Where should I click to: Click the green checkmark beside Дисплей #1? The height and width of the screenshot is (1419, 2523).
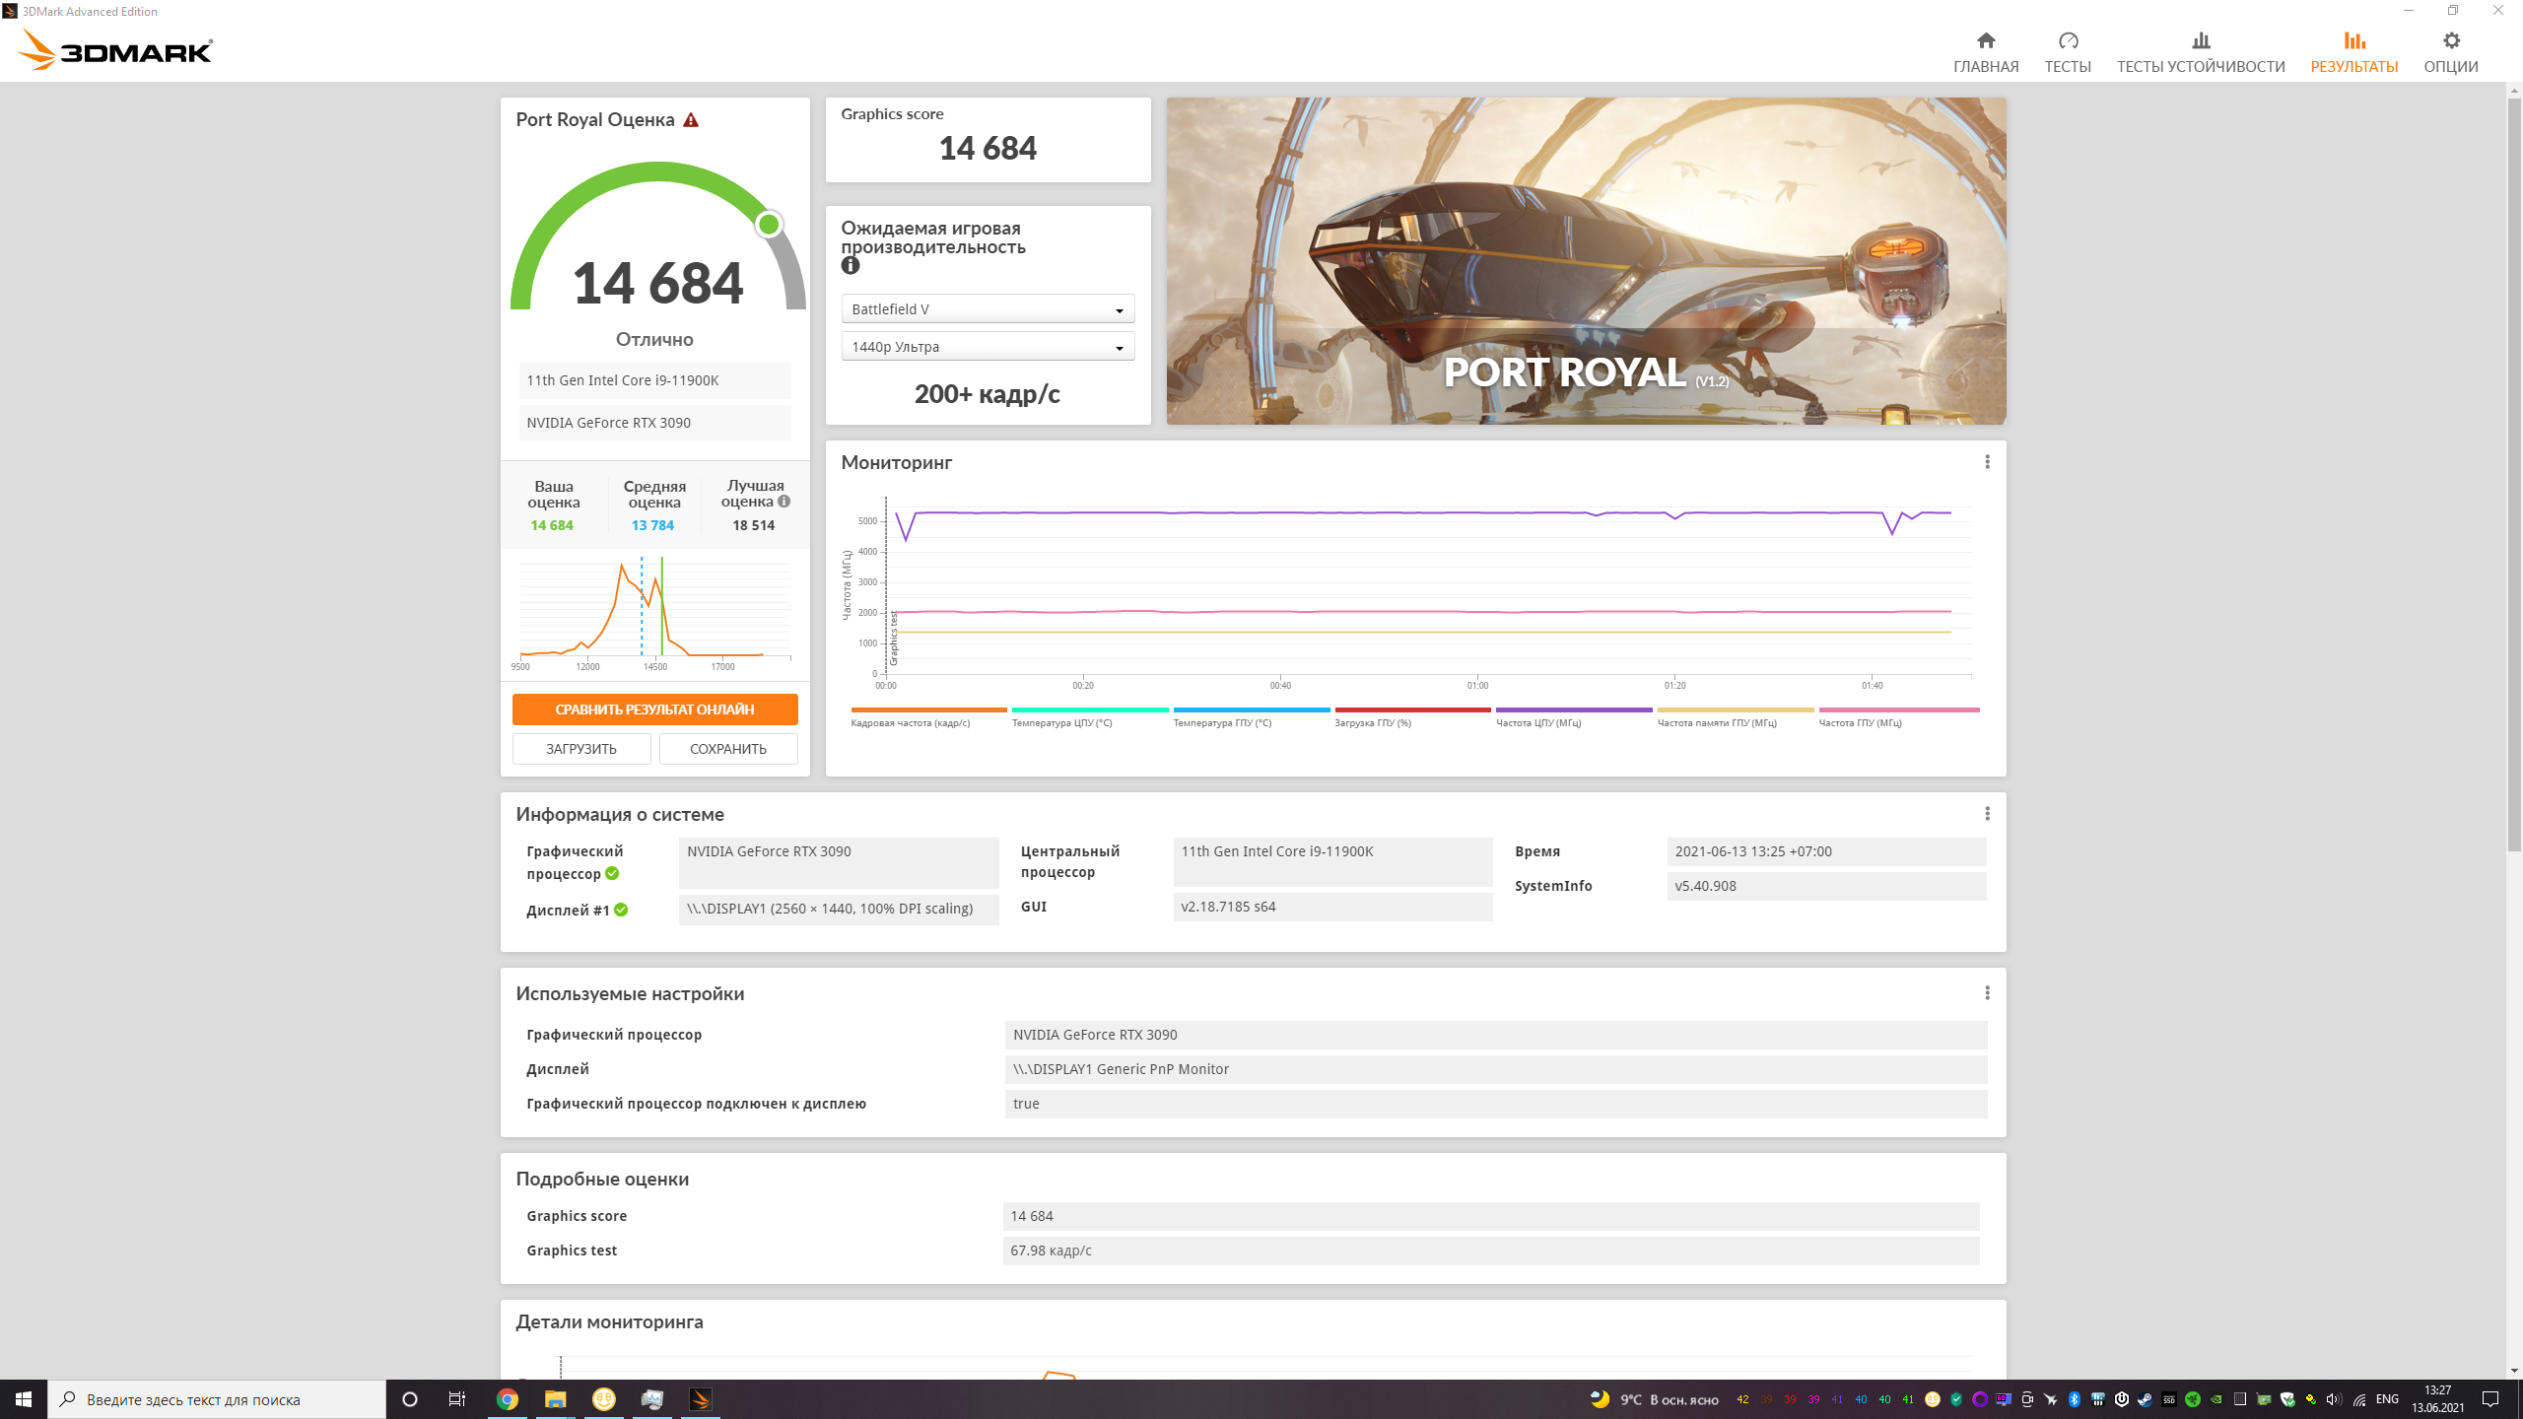tap(621, 911)
